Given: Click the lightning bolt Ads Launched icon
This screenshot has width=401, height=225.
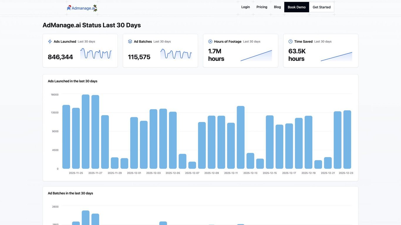Looking at the screenshot, I should point(50,42).
